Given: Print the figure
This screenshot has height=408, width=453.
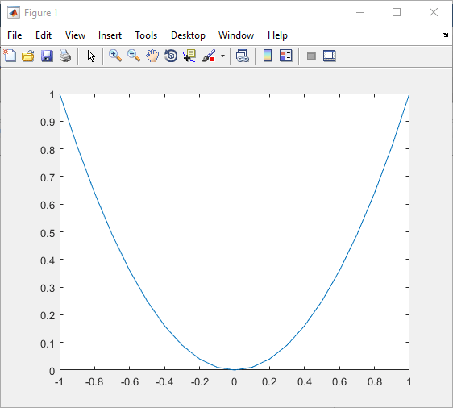Looking at the screenshot, I should point(65,56).
